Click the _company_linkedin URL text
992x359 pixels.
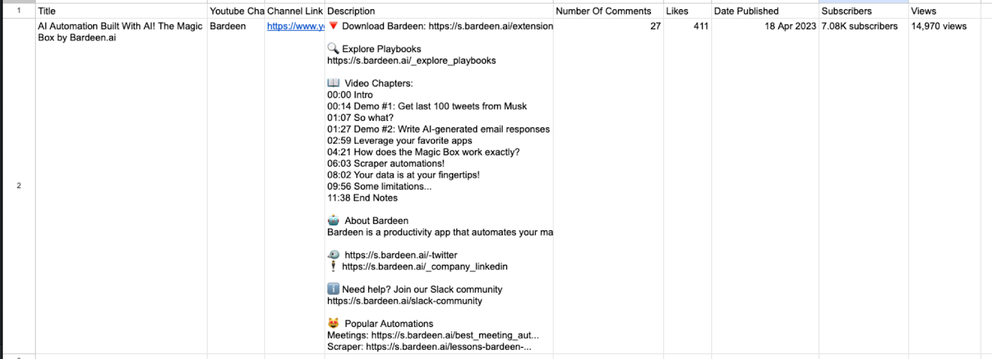(425, 266)
